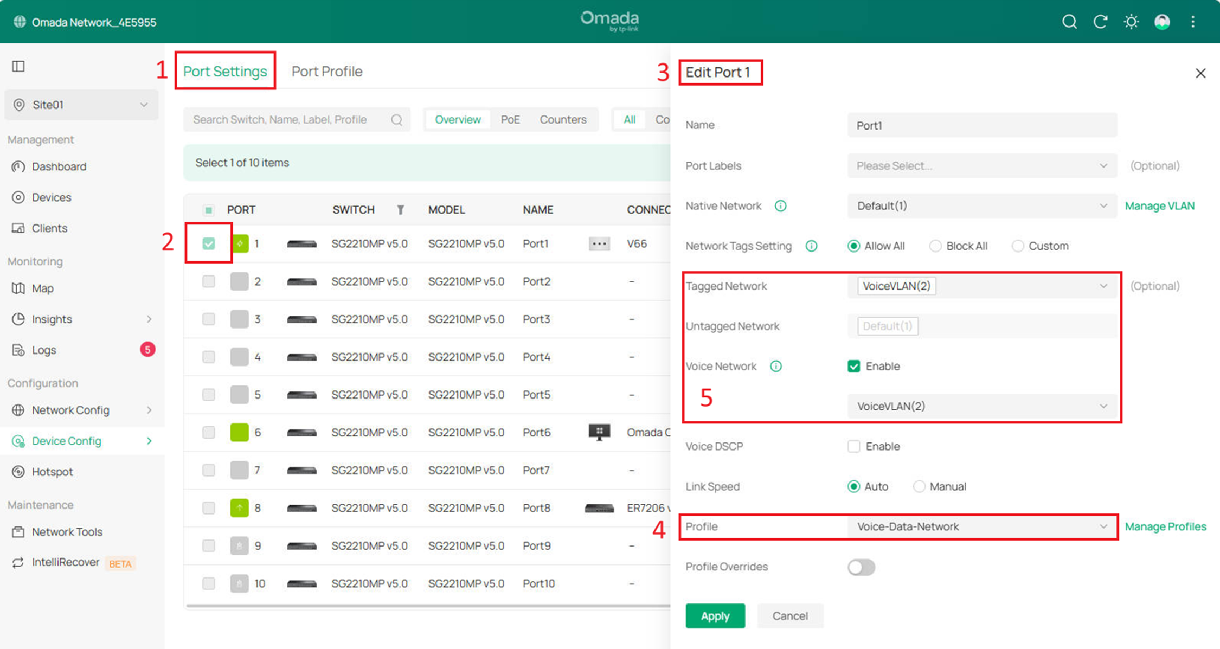Open the Site01 site selector dropdown
Image resolution: width=1220 pixels, height=649 pixels.
[81, 105]
